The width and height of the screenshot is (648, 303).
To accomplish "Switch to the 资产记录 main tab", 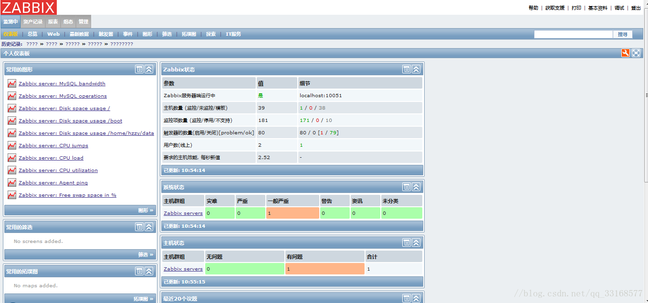I will (x=33, y=21).
